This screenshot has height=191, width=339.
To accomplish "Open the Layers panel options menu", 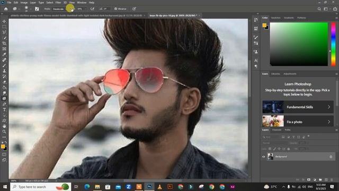I will (x=336, y=130).
